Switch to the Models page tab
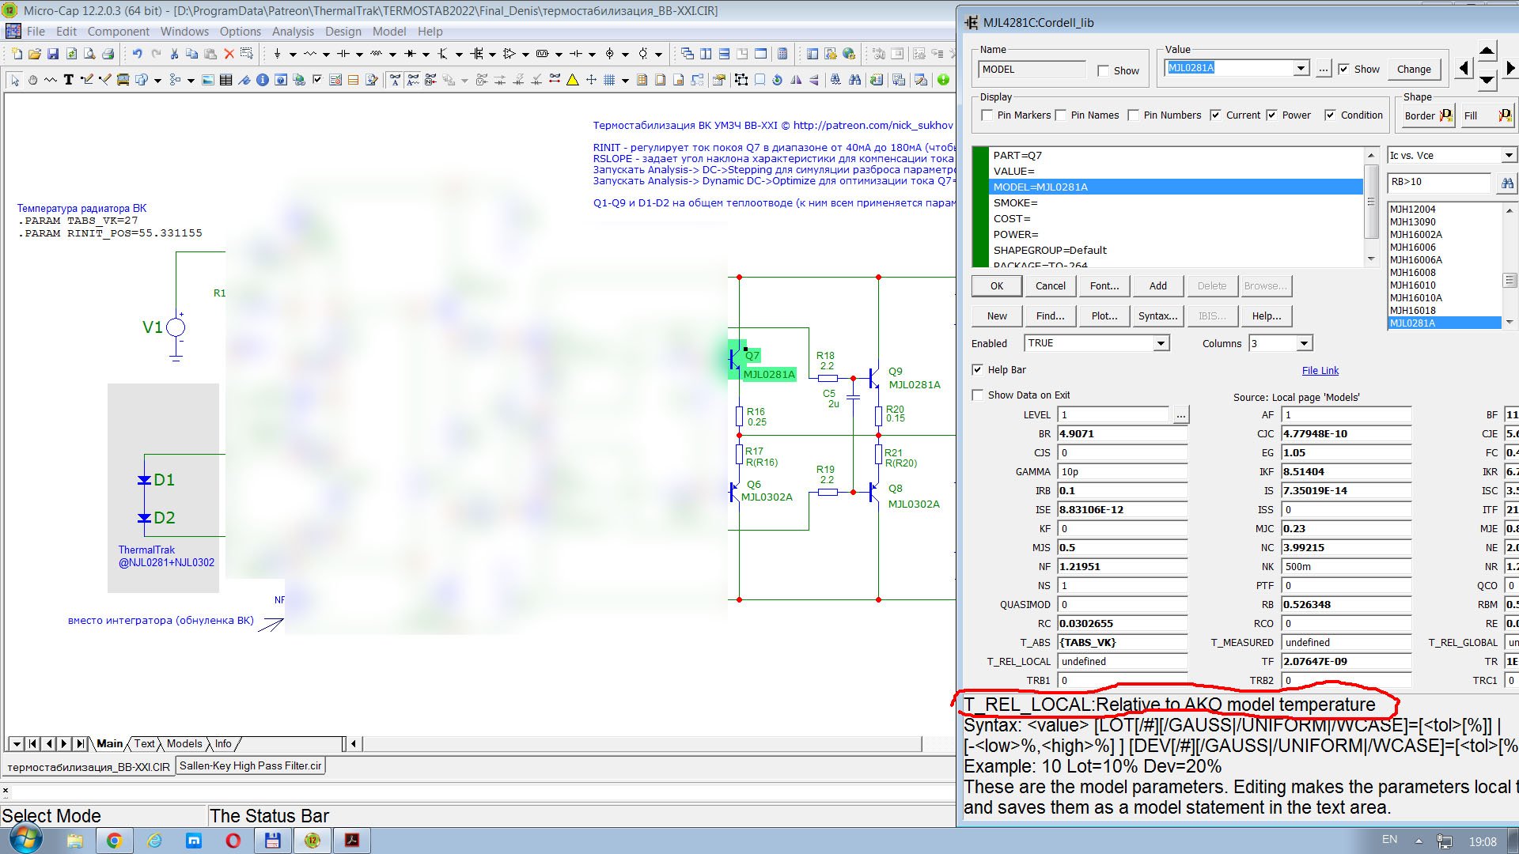The width and height of the screenshot is (1519, 854). point(184,744)
